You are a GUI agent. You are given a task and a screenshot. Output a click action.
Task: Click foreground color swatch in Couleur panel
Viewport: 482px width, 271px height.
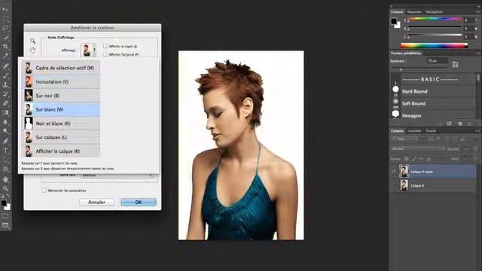[x=394, y=21]
